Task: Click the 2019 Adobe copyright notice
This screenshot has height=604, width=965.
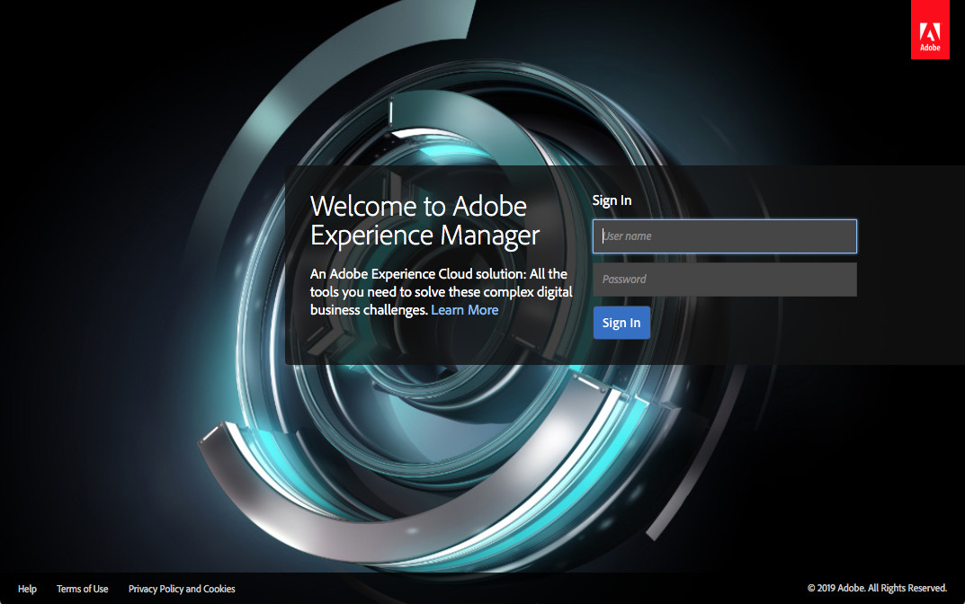Action: (x=877, y=588)
